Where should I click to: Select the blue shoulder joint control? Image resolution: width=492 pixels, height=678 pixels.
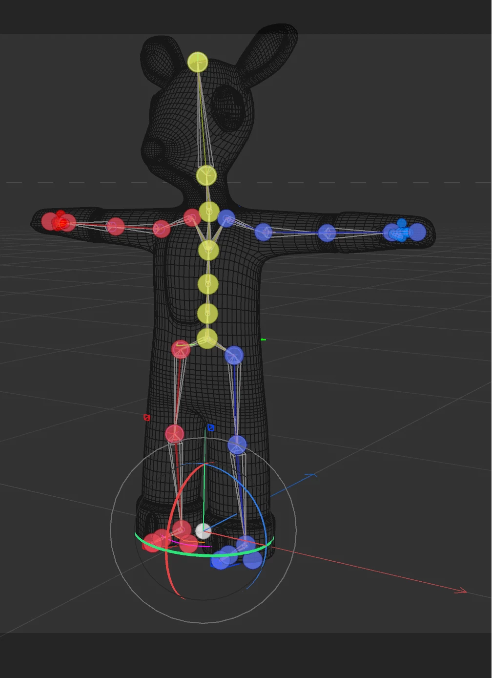(x=226, y=218)
